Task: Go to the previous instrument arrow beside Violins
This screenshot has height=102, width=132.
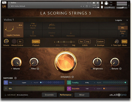Action: click(88, 3)
